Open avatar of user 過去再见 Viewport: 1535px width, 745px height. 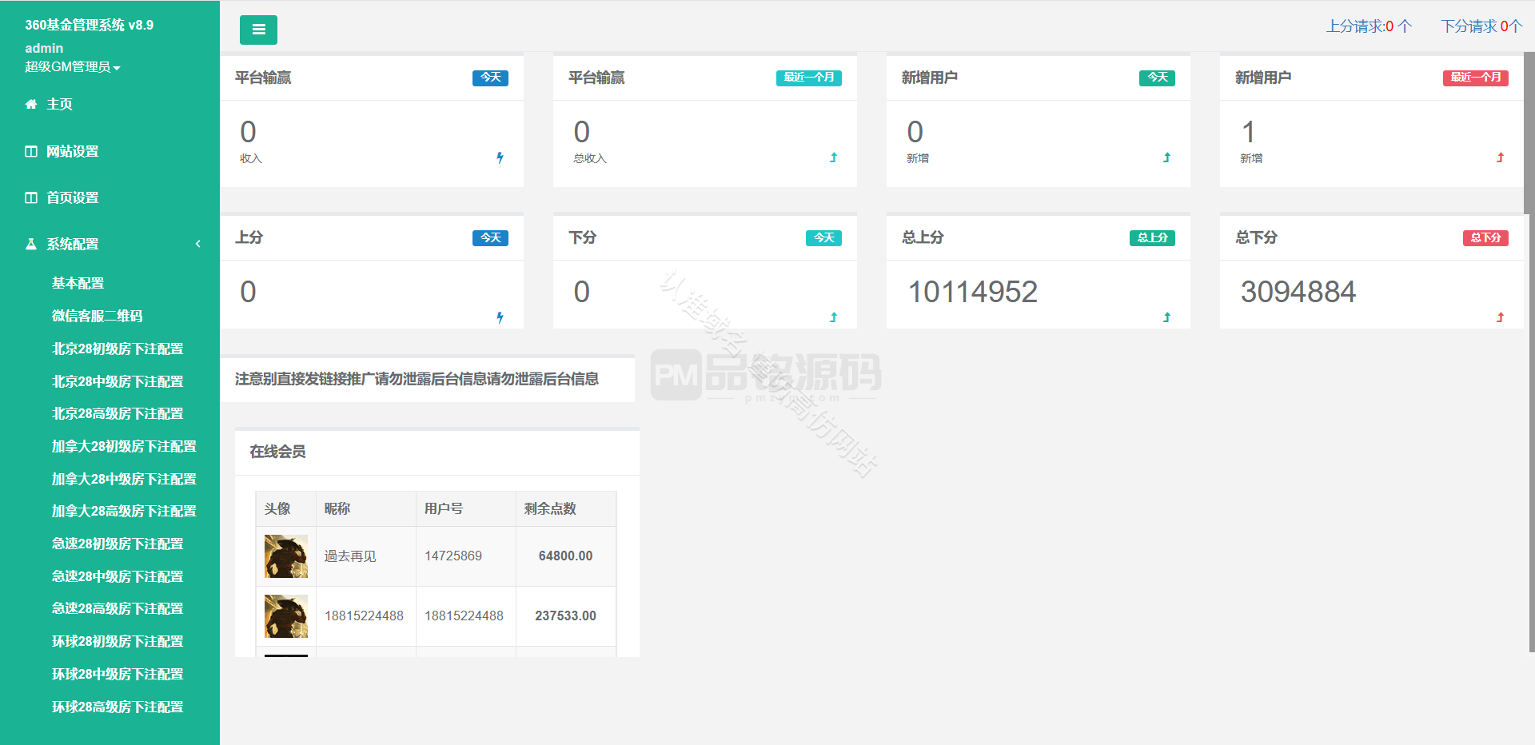pos(286,556)
